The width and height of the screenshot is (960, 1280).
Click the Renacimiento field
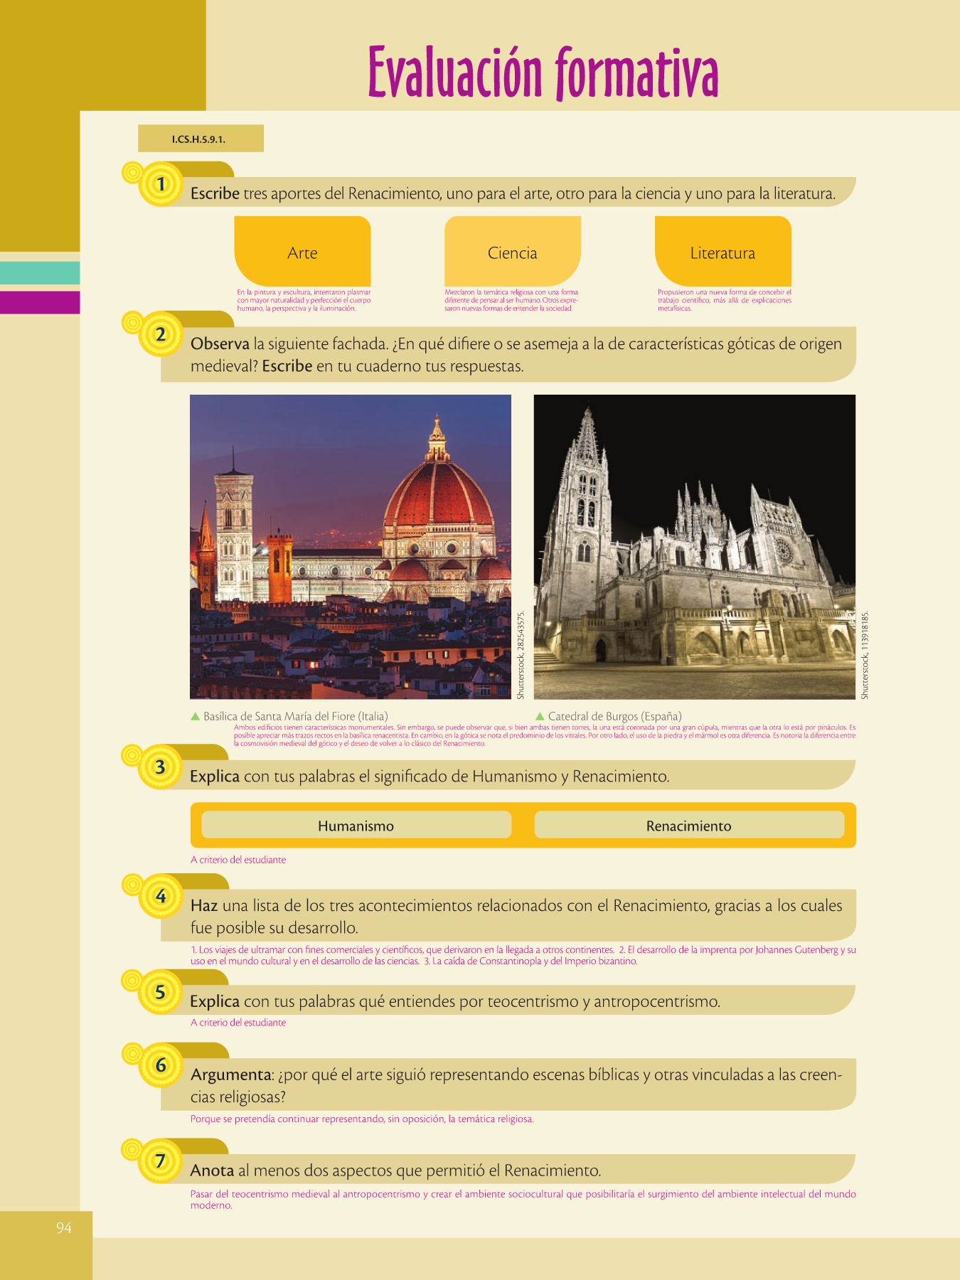point(688,826)
